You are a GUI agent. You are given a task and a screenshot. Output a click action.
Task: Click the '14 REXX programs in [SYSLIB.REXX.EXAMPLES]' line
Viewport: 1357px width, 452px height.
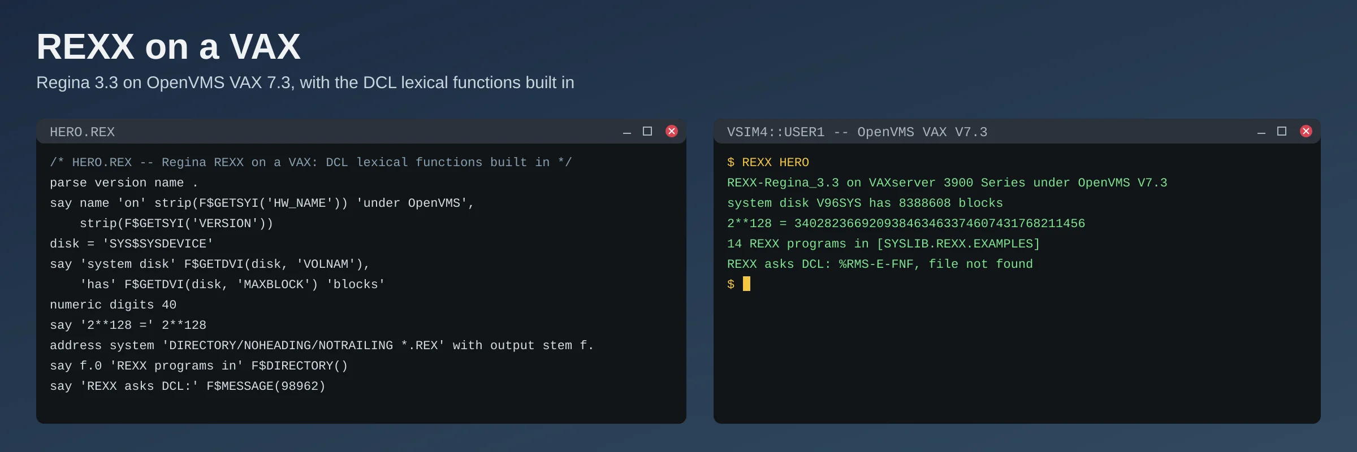(884, 244)
